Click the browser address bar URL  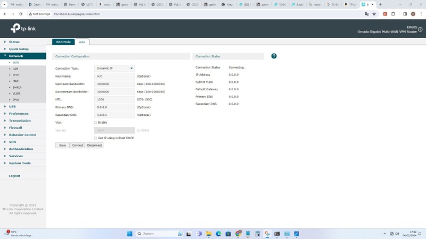point(77,14)
